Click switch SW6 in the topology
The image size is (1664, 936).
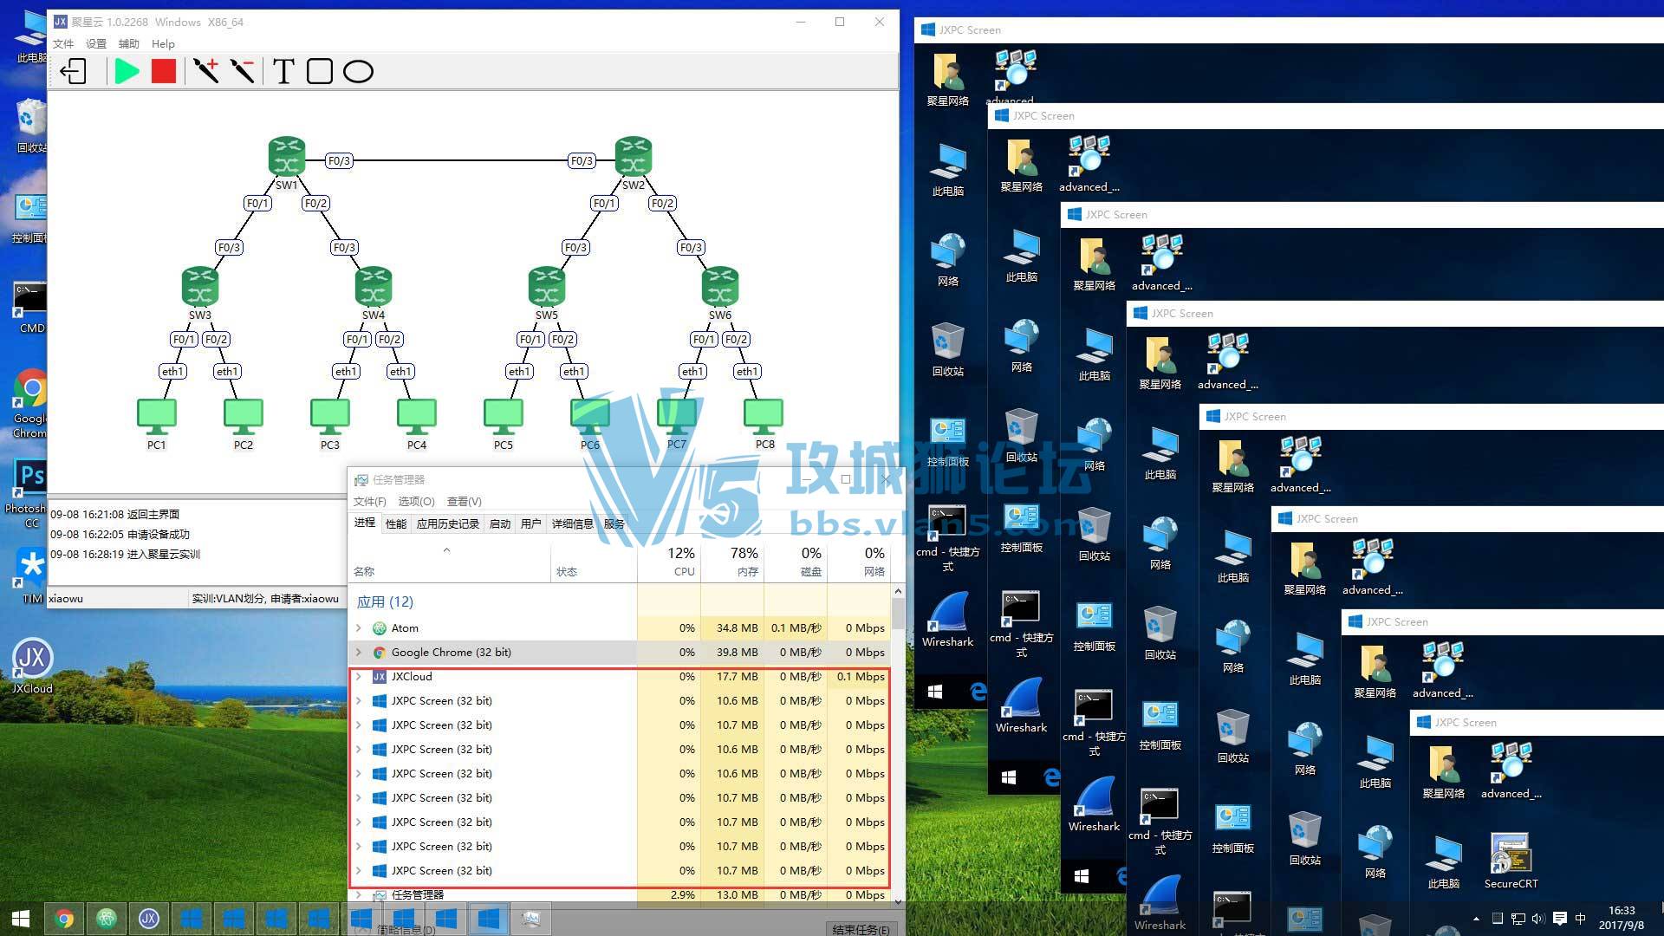(720, 286)
